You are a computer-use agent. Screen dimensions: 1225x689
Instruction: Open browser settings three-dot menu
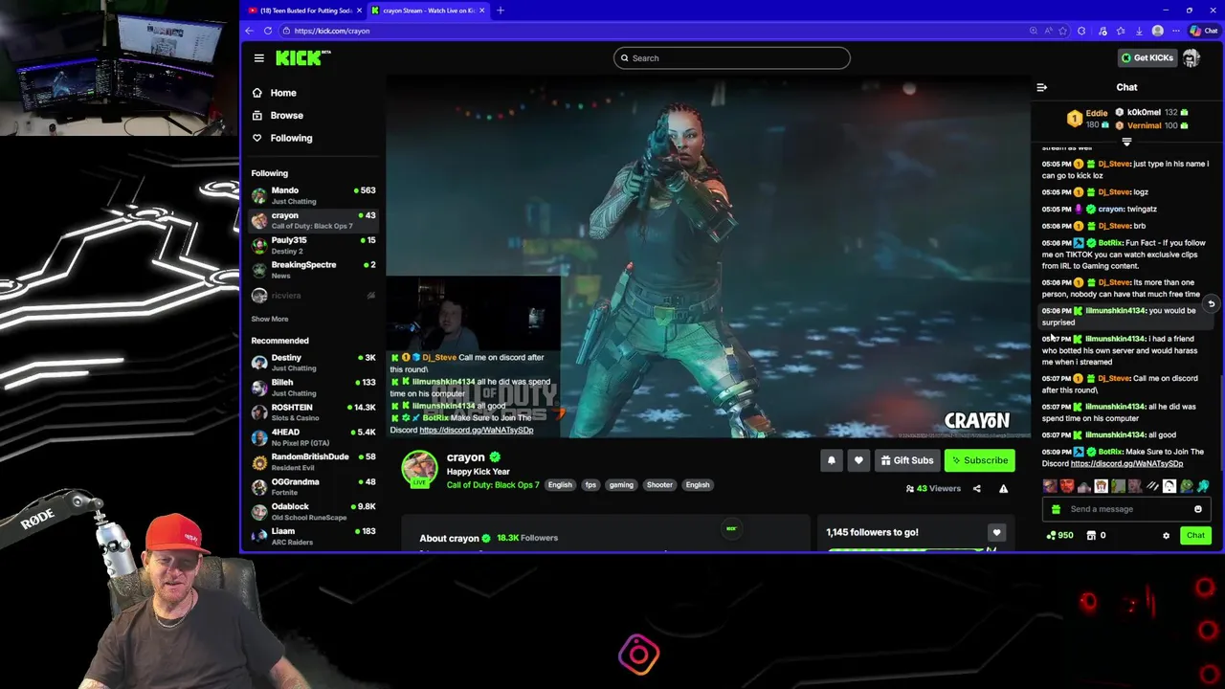(x=1176, y=31)
